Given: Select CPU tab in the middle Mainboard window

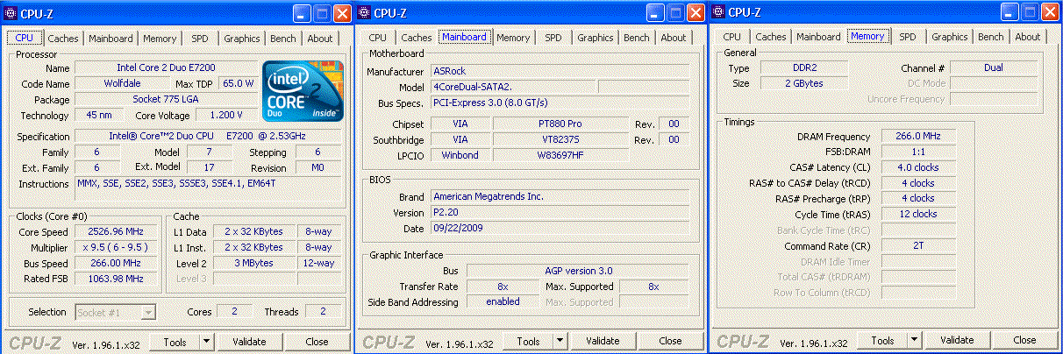Looking at the screenshot, I should click(x=377, y=39).
